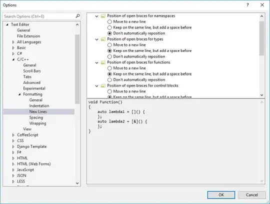270x204 pixels.
Task: Open File Extension settings
Action: coord(28,36)
